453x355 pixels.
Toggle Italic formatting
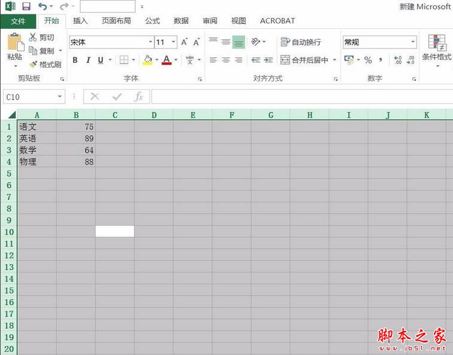click(88, 60)
